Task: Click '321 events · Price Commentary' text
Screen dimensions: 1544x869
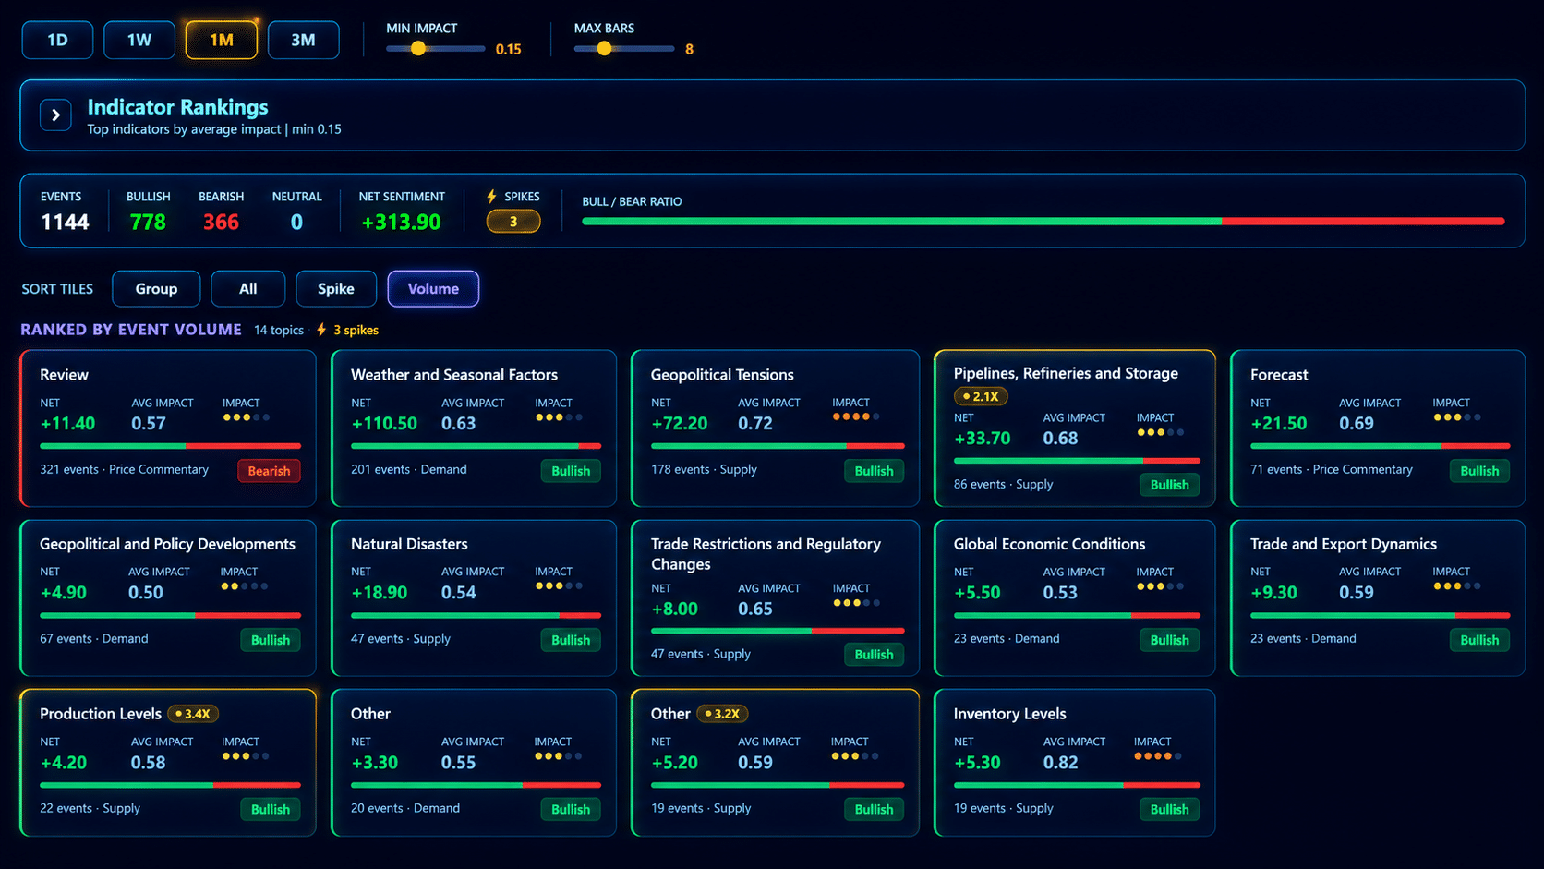Action: pos(124,469)
